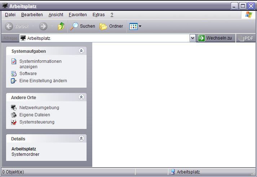Viewport: 257px width, 177px height.
Task: Click the Adresse label
Action: (10, 38)
